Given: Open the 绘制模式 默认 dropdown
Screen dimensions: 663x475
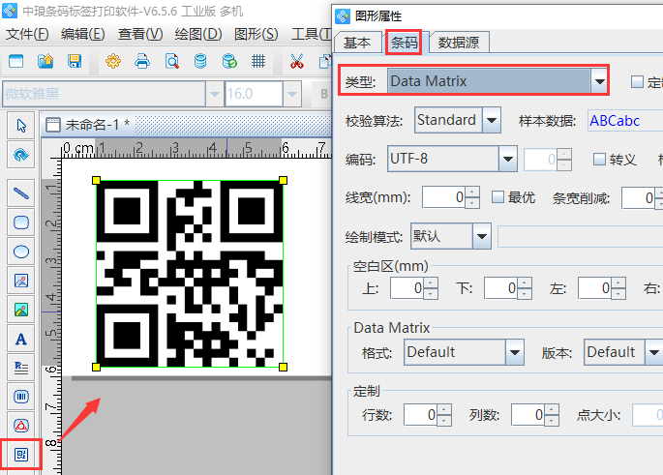Looking at the screenshot, I should (482, 236).
